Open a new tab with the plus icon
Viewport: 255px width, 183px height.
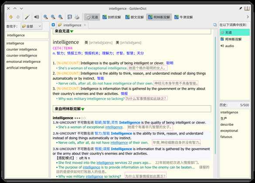tap(53, 25)
